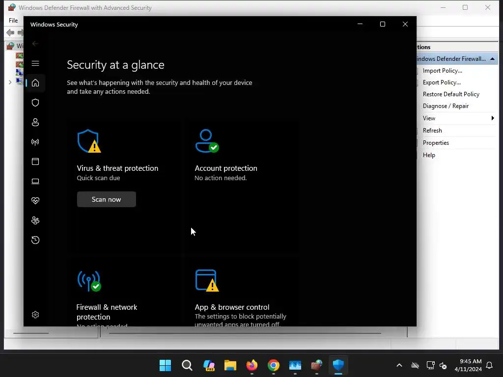The height and width of the screenshot is (377, 503).
Task: Expand the View submenu arrow in Actions
Action: 493,118
